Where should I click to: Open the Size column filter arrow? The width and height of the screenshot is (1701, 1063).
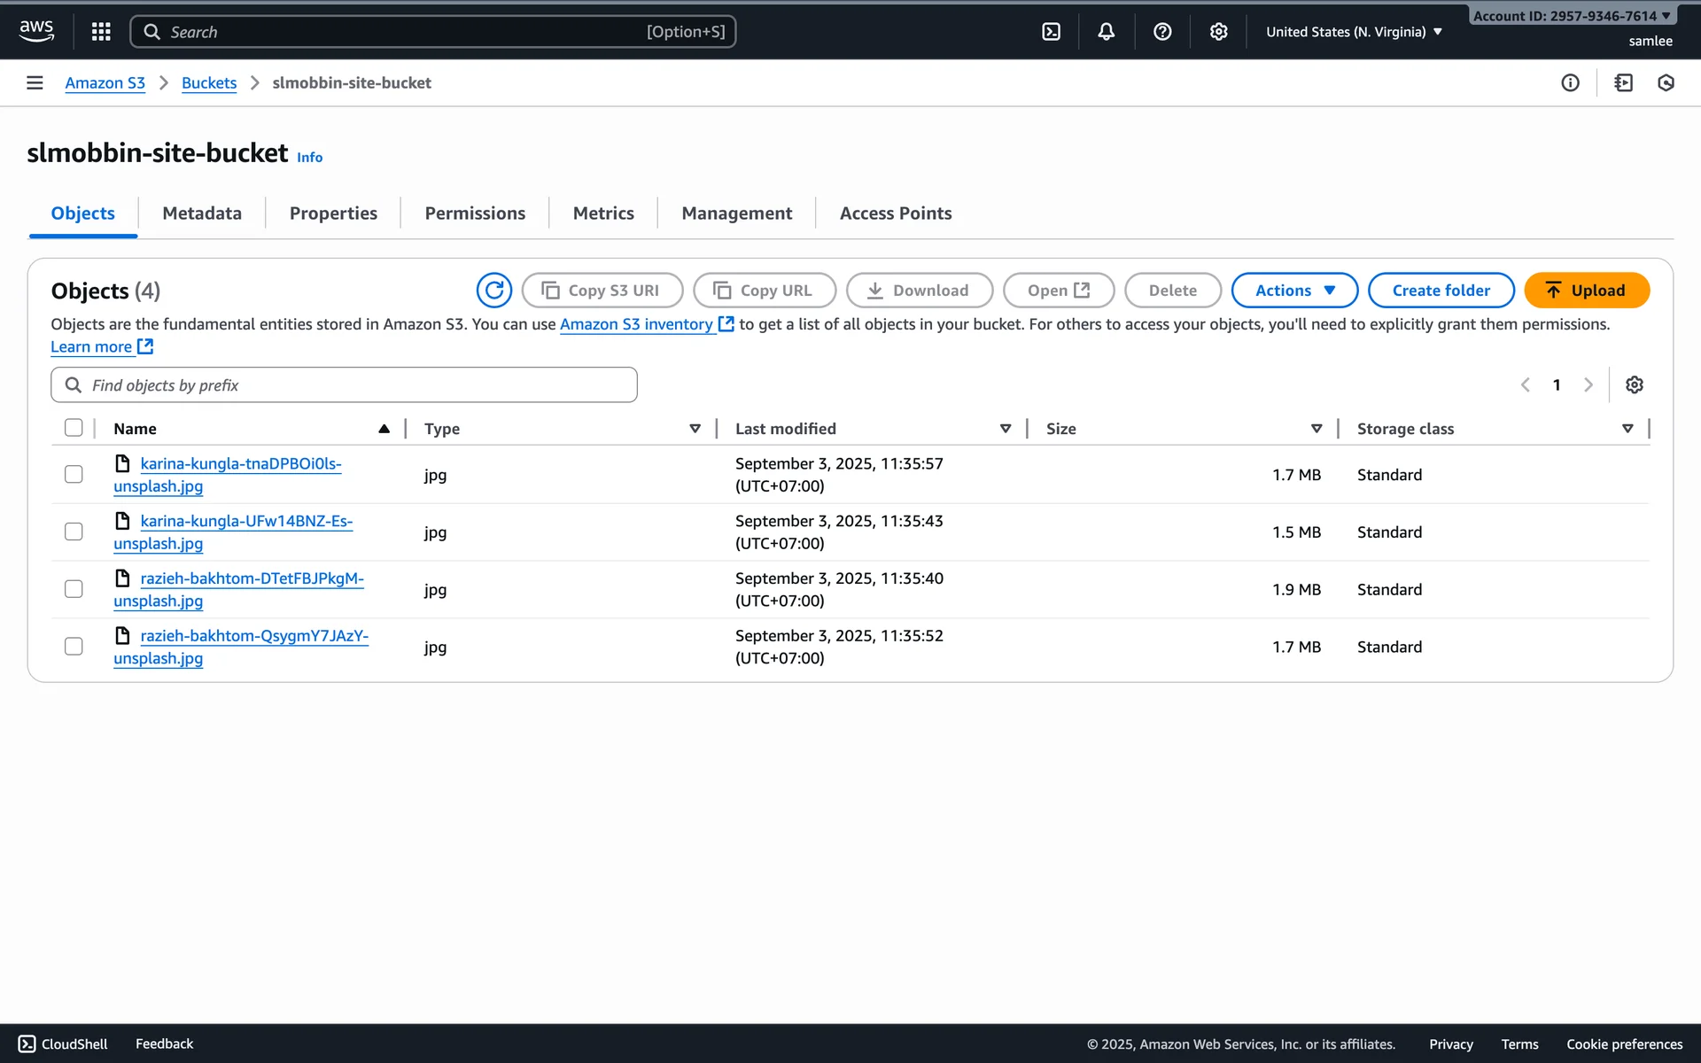pyautogui.click(x=1317, y=429)
